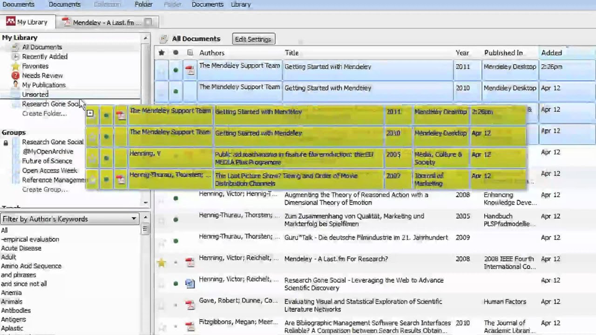The width and height of the screenshot is (596, 335).
Task: Select Needs Review in My Library
Action: tap(42, 75)
